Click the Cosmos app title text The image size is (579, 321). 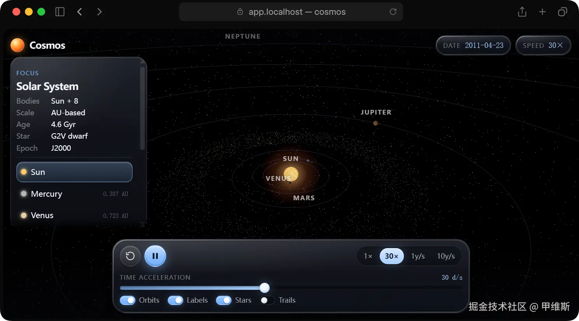47,45
